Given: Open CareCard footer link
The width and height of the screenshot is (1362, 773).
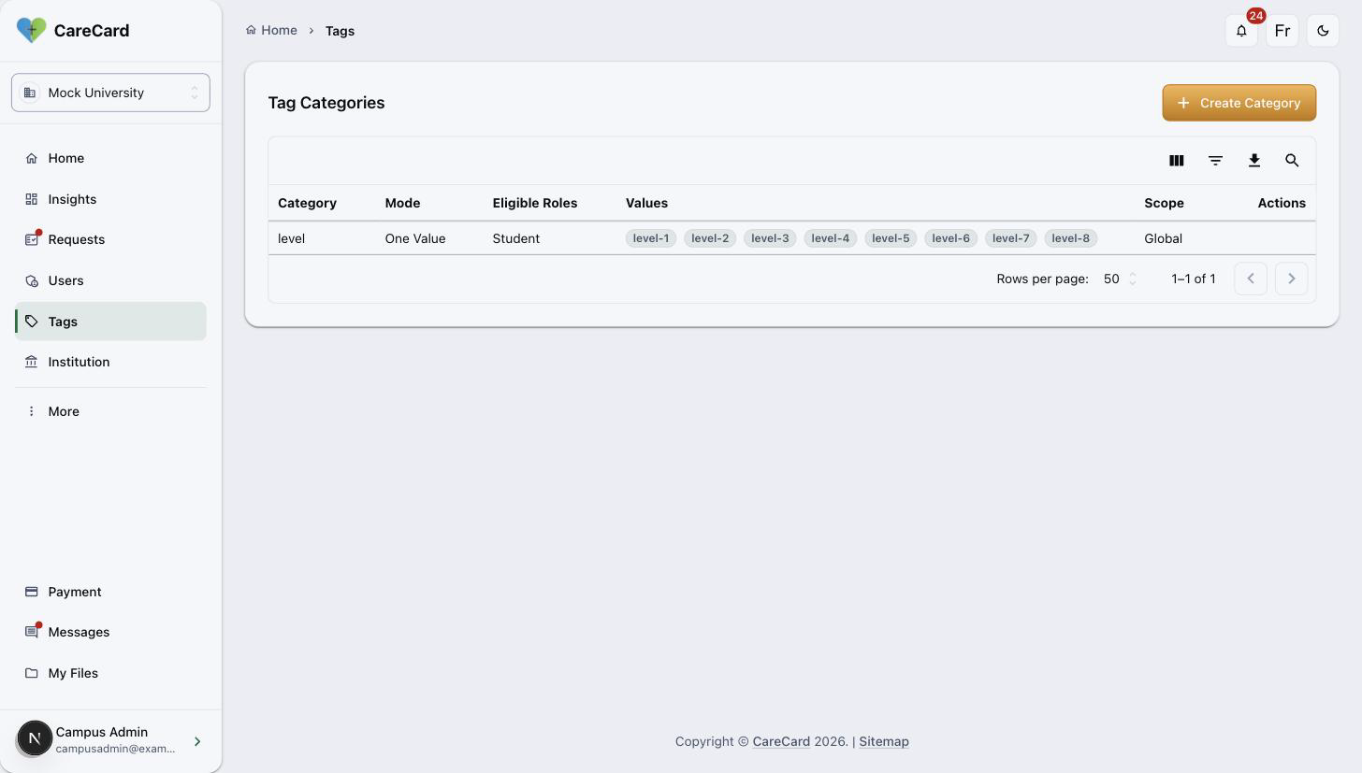Looking at the screenshot, I should [x=781, y=741].
